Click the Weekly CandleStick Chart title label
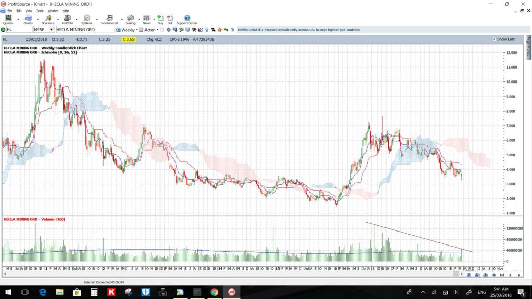 coord(45,48)
